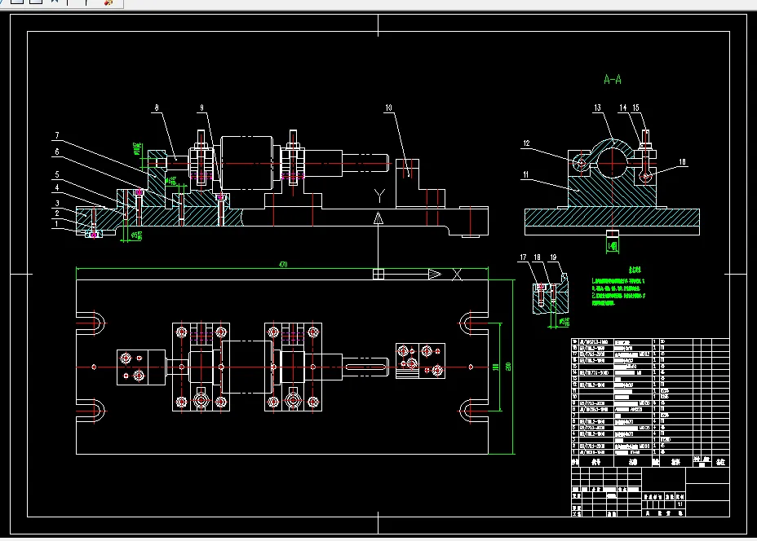Select part callout number 4

(x=57, y=187)
